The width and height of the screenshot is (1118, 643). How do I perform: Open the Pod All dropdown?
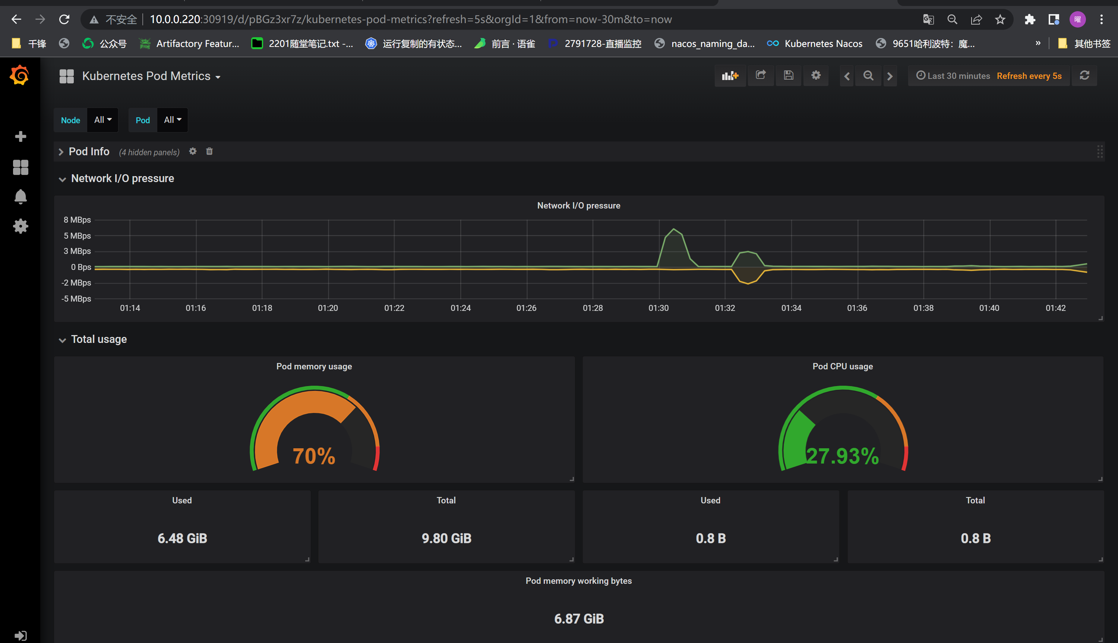(172, 120)
